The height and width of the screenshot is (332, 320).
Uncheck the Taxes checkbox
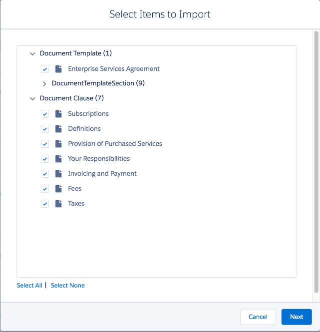click(x=45, y=204)
